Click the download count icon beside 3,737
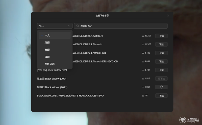This screenshot has height=125, width=202. coord(143,70)
